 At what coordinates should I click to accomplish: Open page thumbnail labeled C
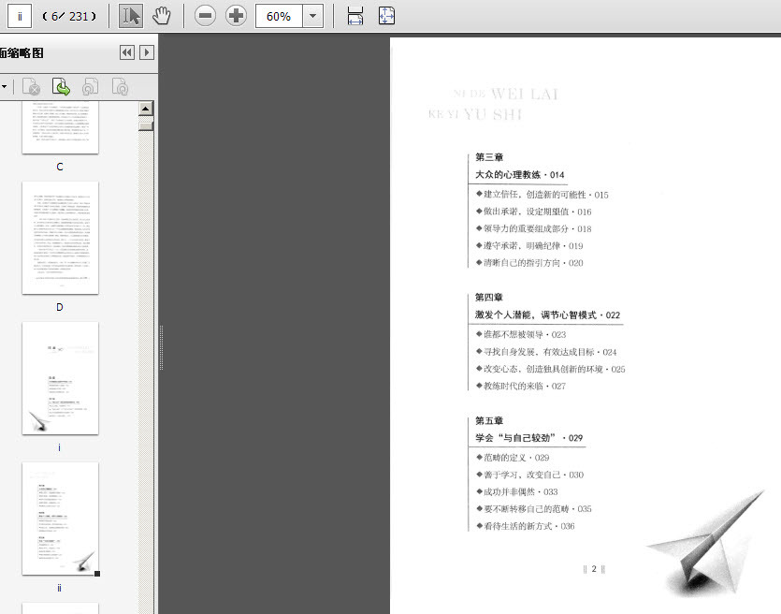(60, 127)
